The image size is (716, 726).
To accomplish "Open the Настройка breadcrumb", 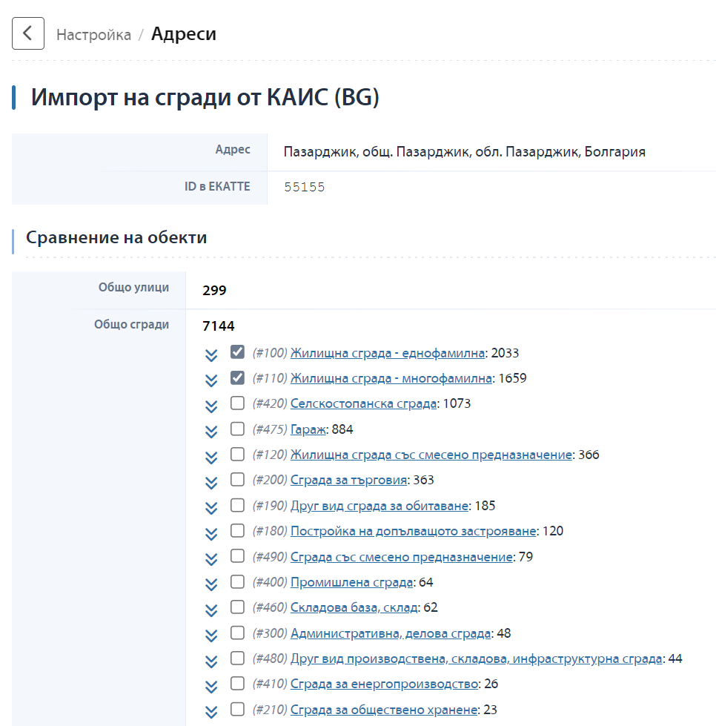I will click(x=93, y=35).
